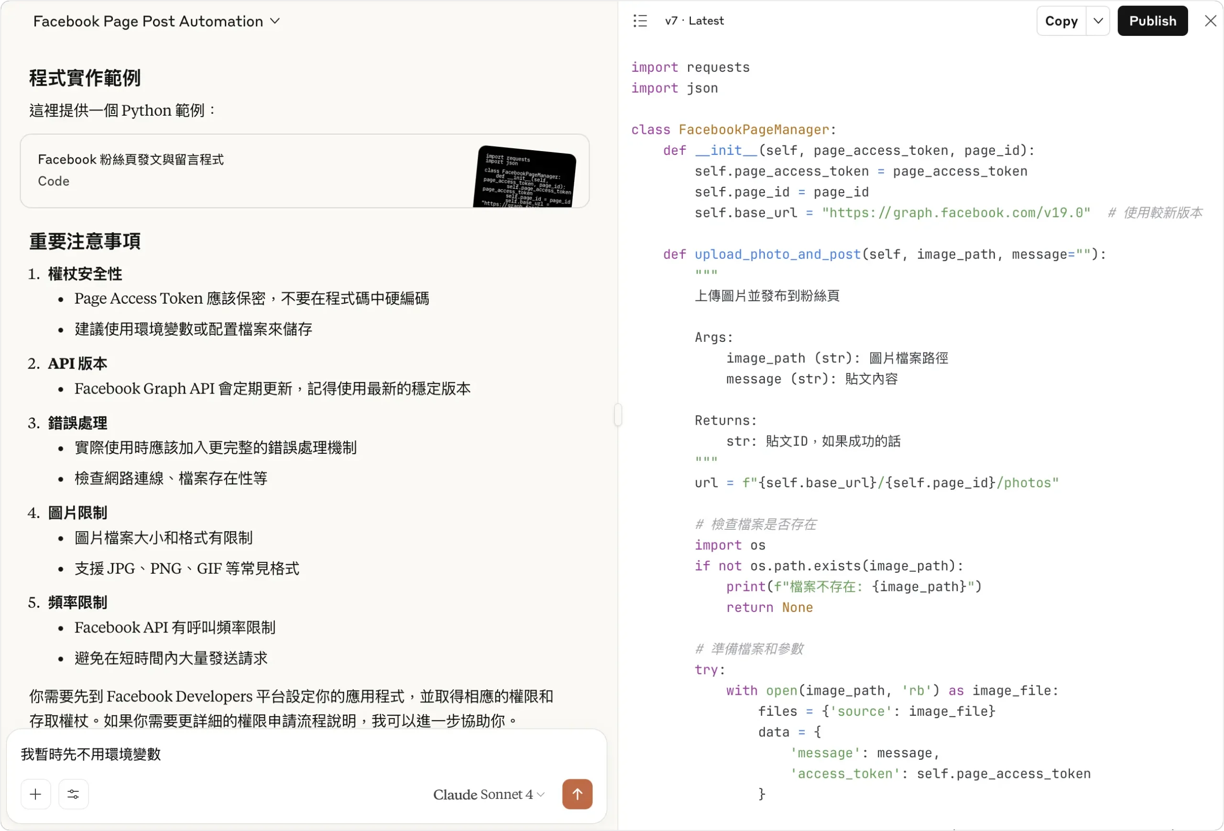Screen dimensions: 1224x831
Task: Select the 程式實作範例 heading
Action: (x=85, y=78)
